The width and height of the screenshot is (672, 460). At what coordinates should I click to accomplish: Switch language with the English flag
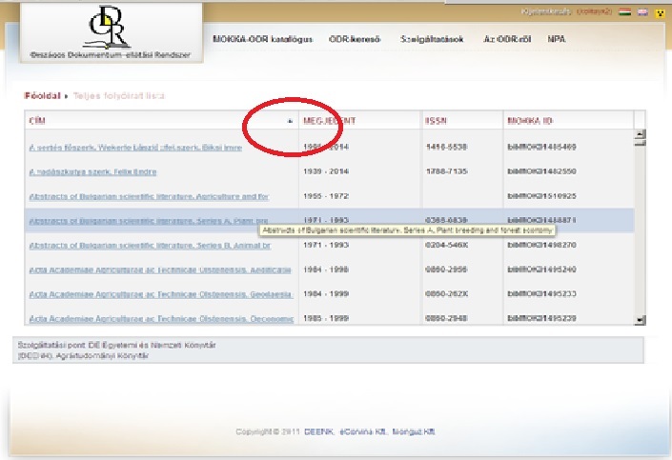point(641,12)
